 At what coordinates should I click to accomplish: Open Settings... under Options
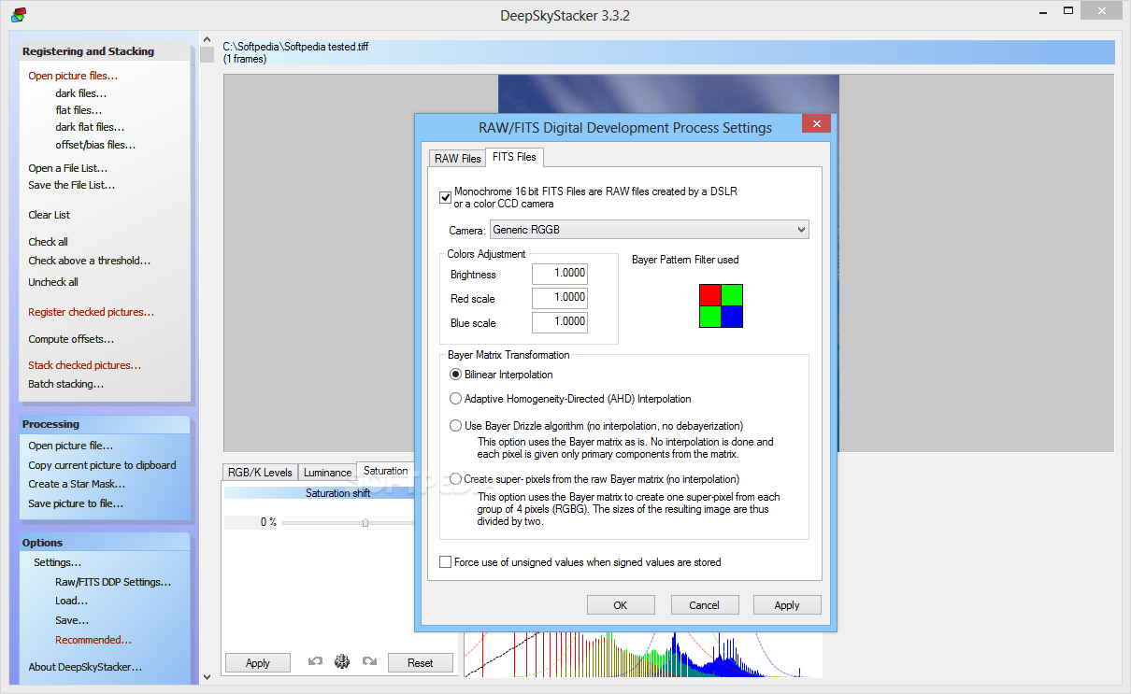[58, 562]
